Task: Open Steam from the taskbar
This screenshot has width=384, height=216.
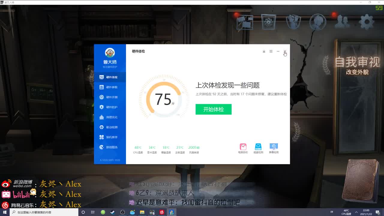Action: [x=112, y=212]
